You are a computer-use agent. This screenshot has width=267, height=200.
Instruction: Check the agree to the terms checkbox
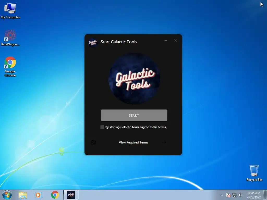point(102,127)
